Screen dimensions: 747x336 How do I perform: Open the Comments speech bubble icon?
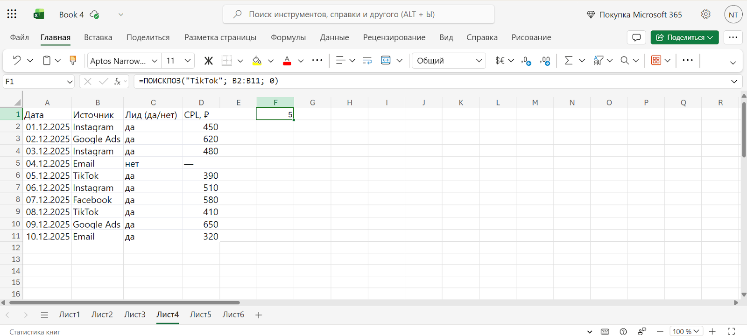636,37
